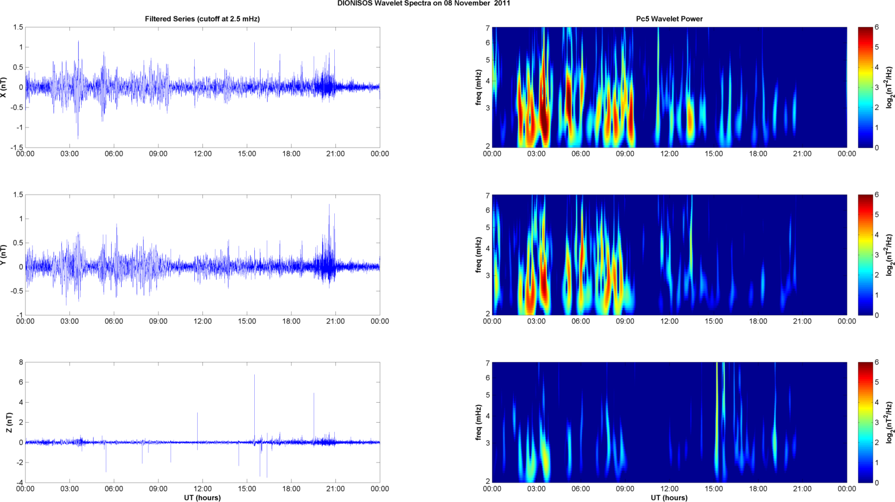Select UT (hours) label under bottom spectrogram

tap(669, 497)
